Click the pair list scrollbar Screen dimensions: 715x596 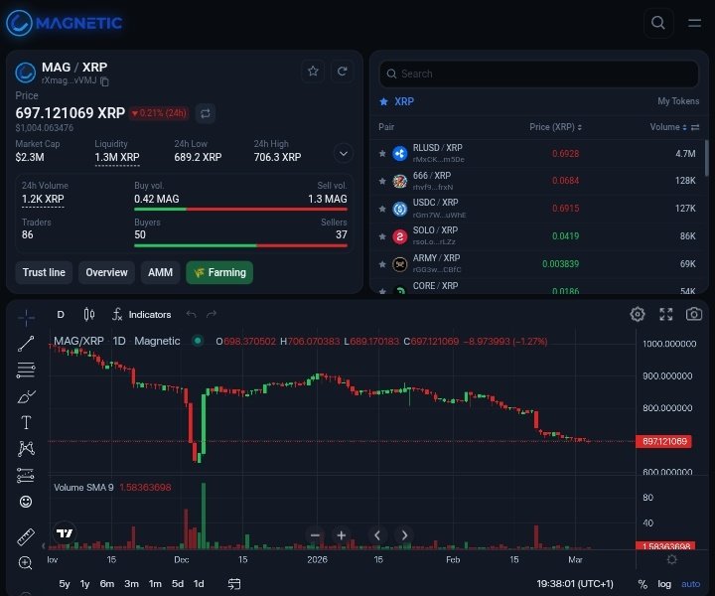(707, 158)
